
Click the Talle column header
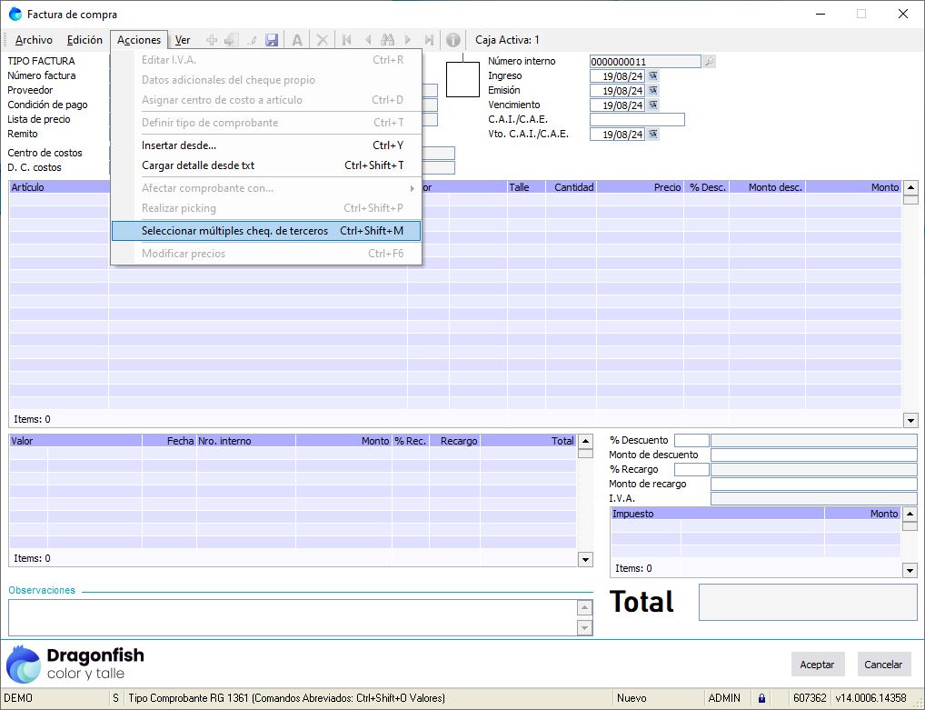pos(526,187)
